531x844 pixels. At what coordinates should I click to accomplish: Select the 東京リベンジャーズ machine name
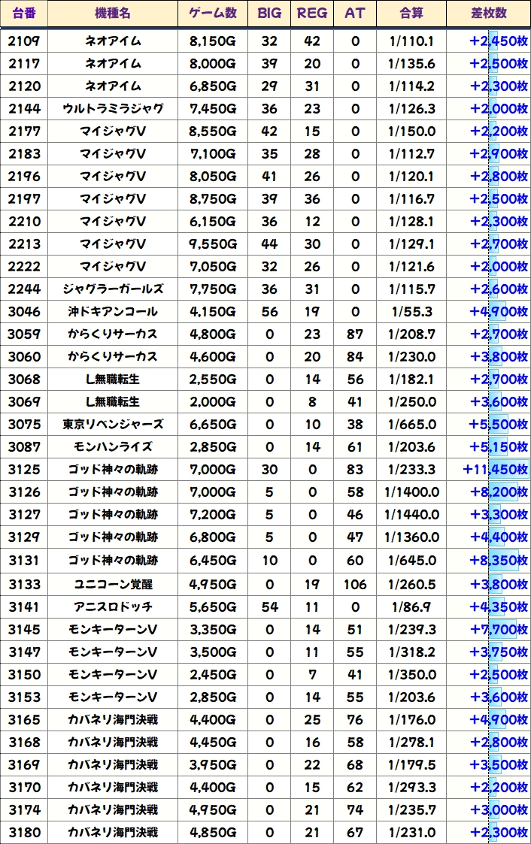pos(113,425)
